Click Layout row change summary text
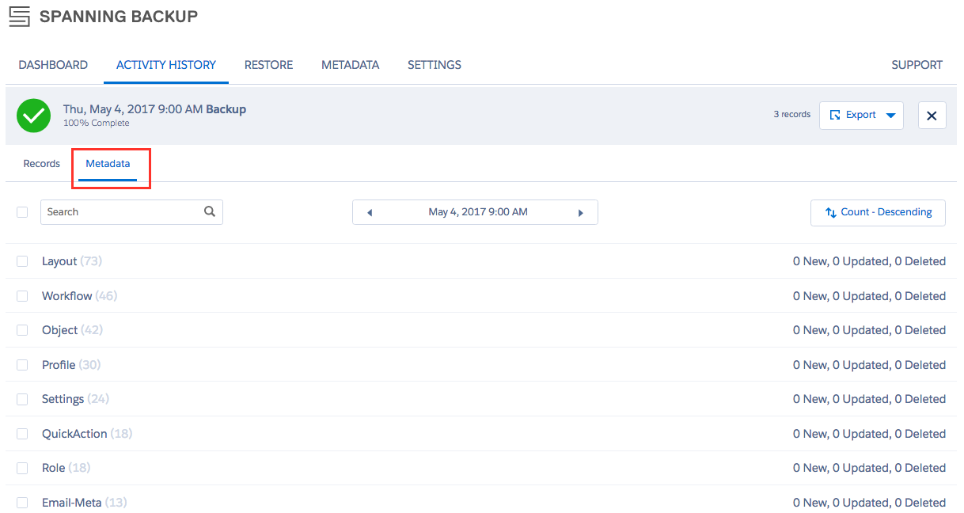 click(869, 261)
